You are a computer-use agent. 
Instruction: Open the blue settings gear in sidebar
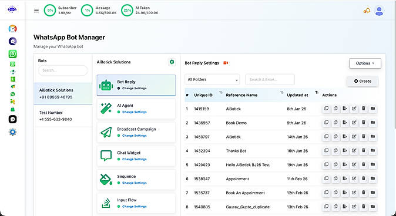12,131
